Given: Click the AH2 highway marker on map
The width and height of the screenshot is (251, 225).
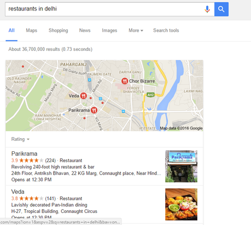Looking at the screenshot, I should (150, 94).
